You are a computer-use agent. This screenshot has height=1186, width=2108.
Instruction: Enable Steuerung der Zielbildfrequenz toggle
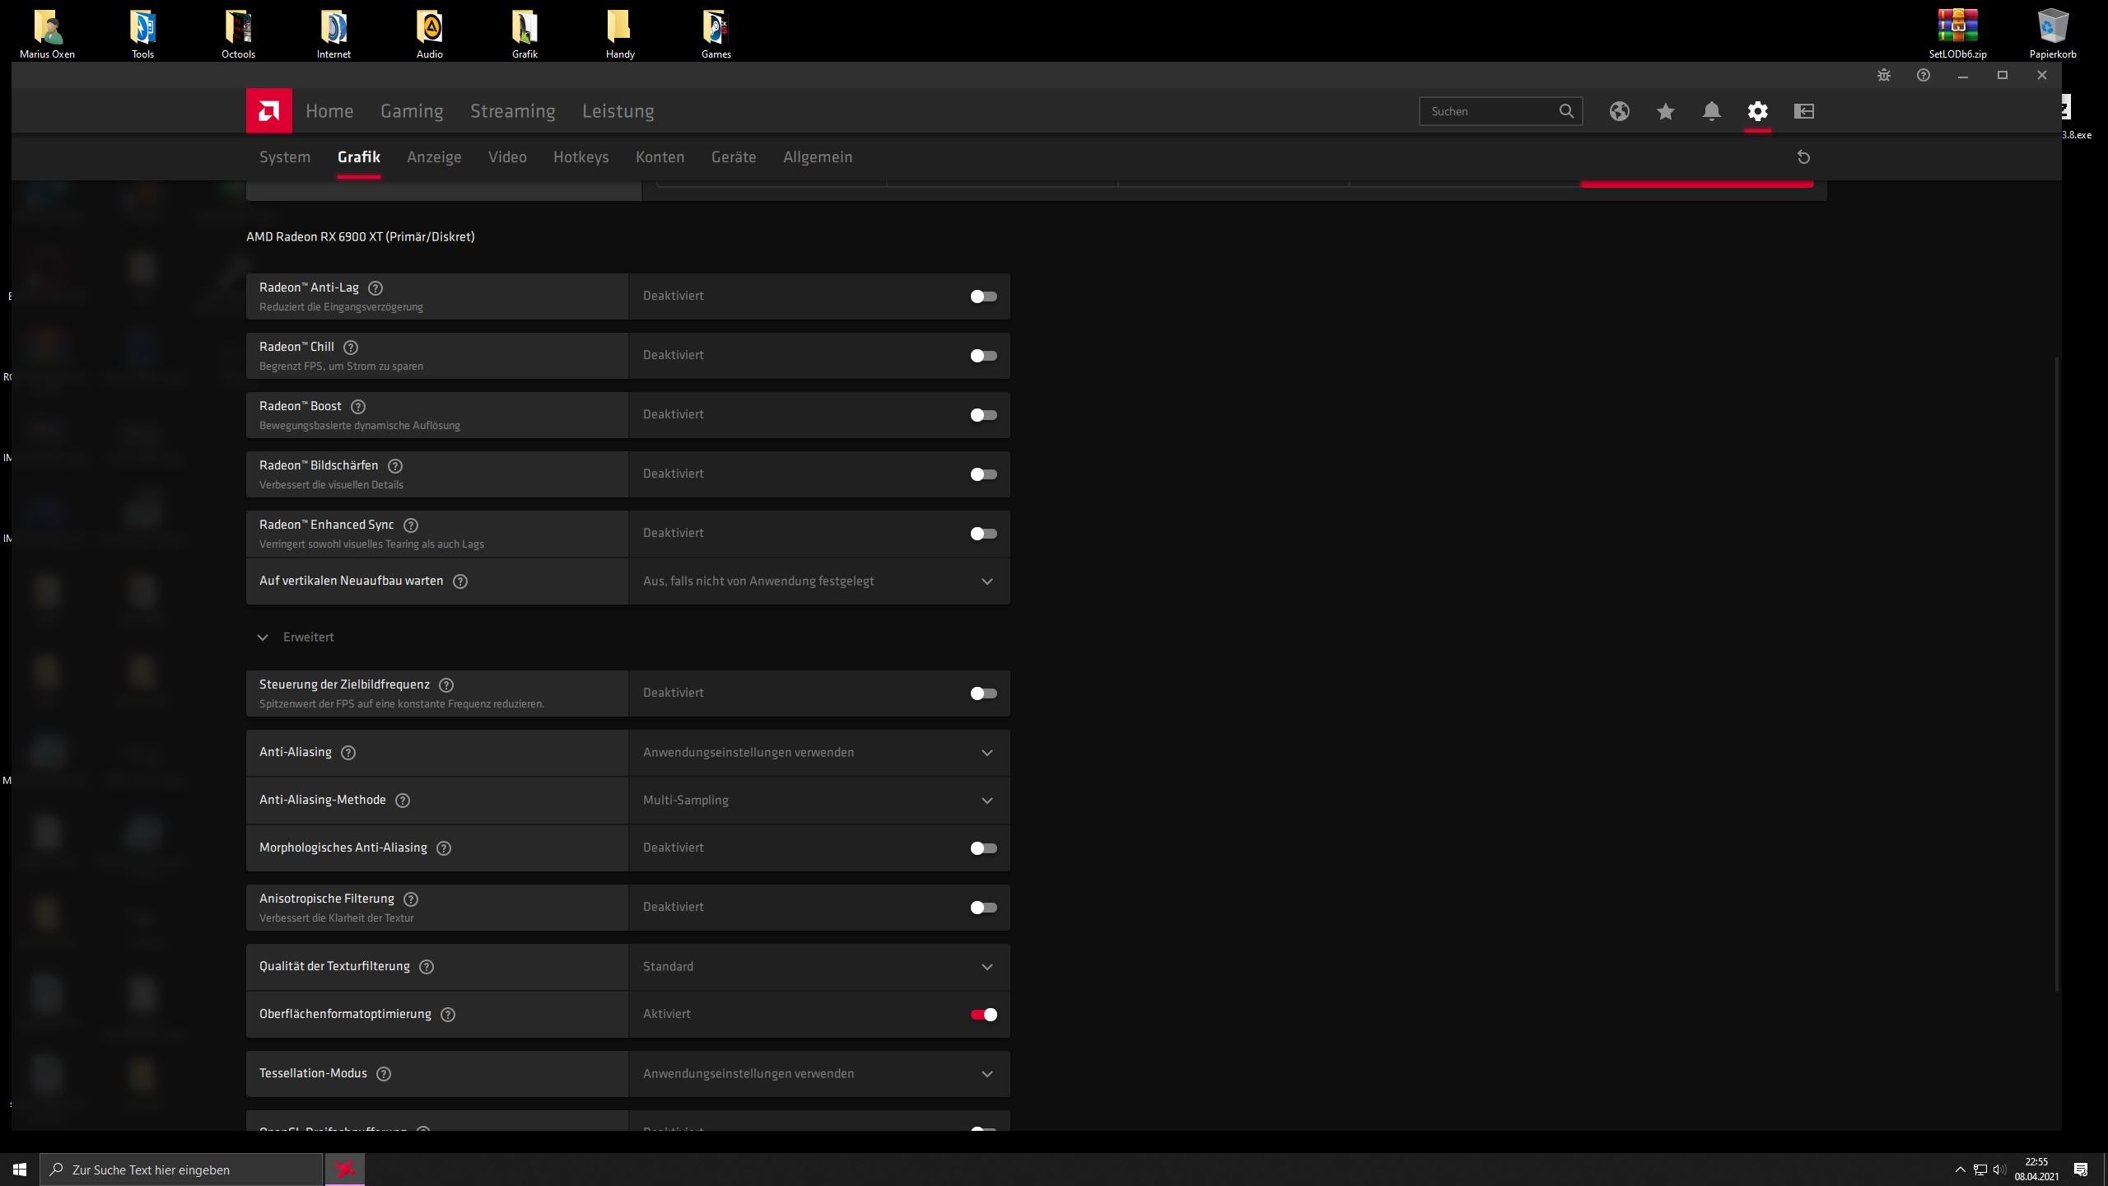(983, 693)
